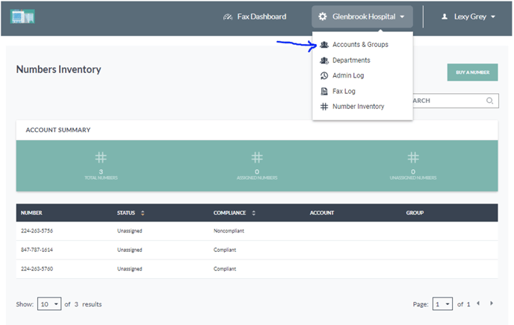Click the search magnifier icon
The height and width of the screenshot is (325, 514).
490,101
